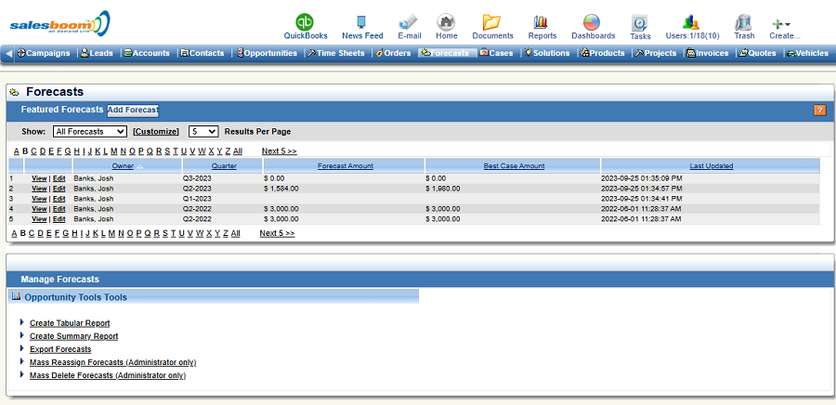The width and height of the screenshot is (836, 405).
Task: Open the Tasks icon
Action: click(640, 22)
